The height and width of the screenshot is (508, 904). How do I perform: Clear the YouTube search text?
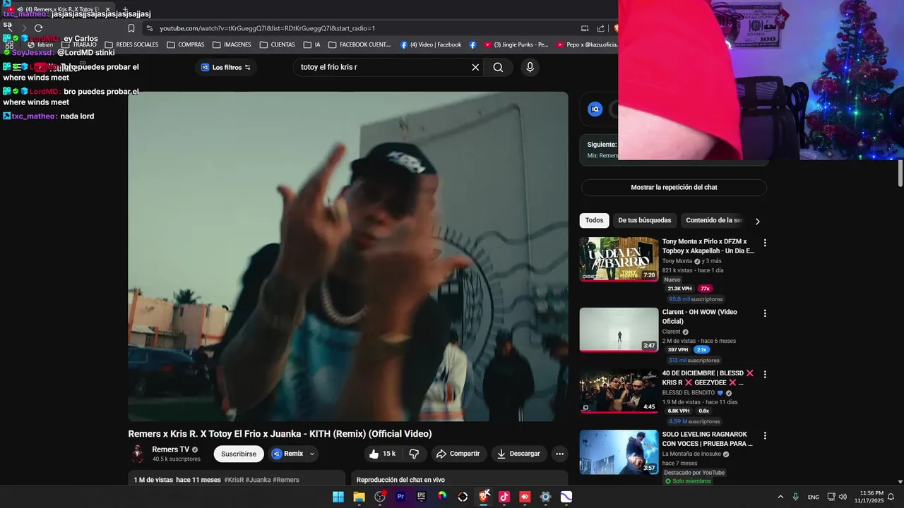pos(475,68)
